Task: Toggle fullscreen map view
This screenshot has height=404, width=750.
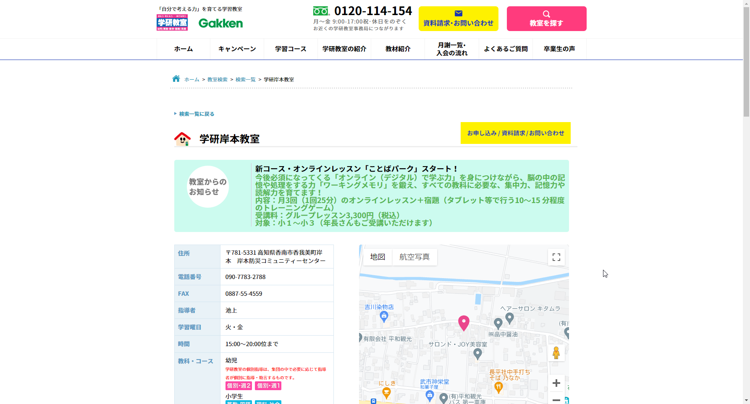Action: pos(556,257)
